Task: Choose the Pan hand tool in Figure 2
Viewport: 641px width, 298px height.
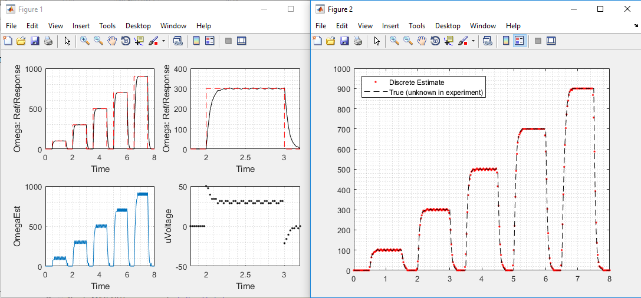Action: [422, 41]
